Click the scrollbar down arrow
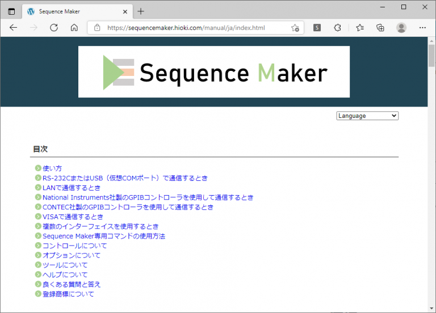Screen dimensions: 436x313 (431, 308)
